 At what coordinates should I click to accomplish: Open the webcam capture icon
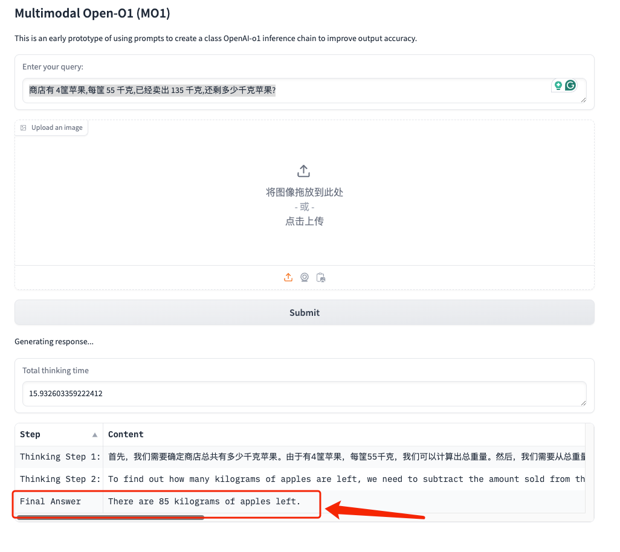[x=305, y=277]
